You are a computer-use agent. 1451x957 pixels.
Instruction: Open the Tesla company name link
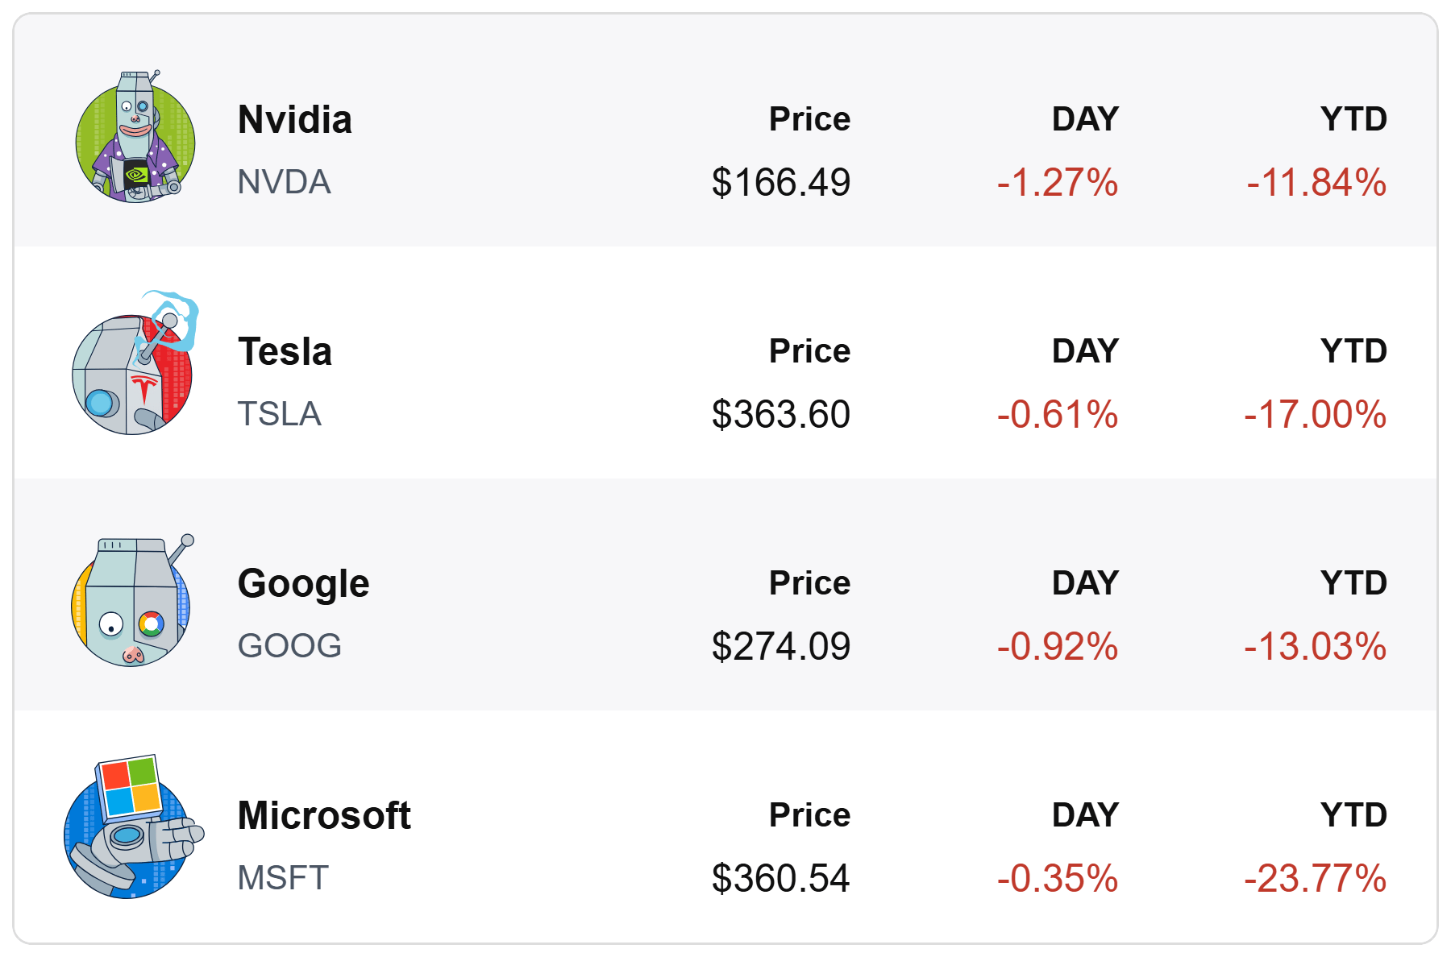pyautogui.click(x=285, y=351)
